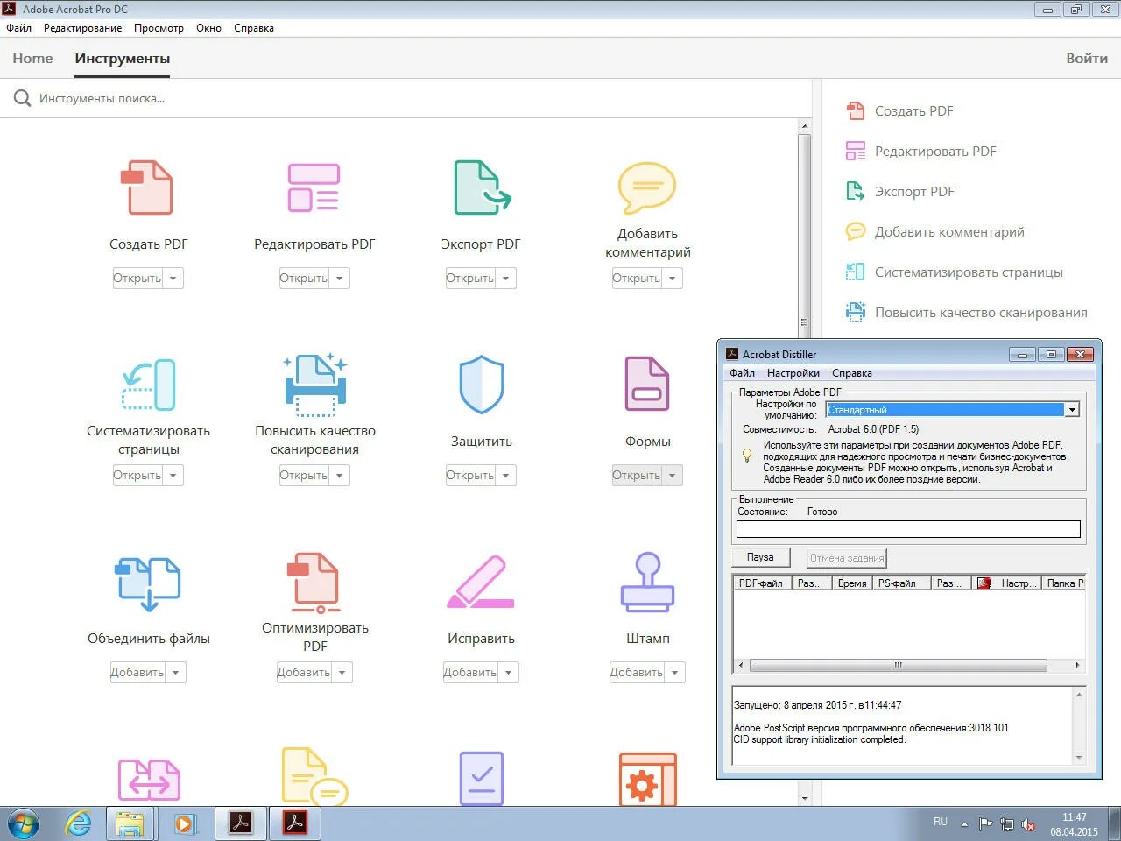Select the Оптимизировать PDF tool
The width and height of the screenshot is (1121, 841).
(x=314, y=581)
